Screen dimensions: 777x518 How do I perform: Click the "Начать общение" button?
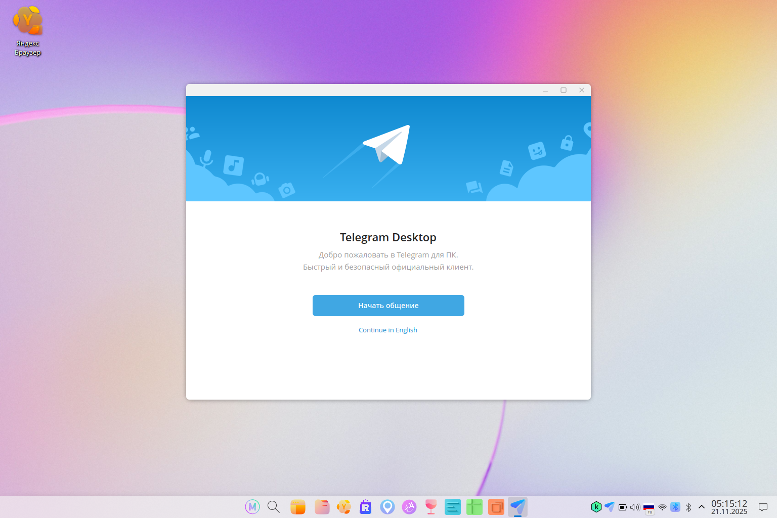388,306
